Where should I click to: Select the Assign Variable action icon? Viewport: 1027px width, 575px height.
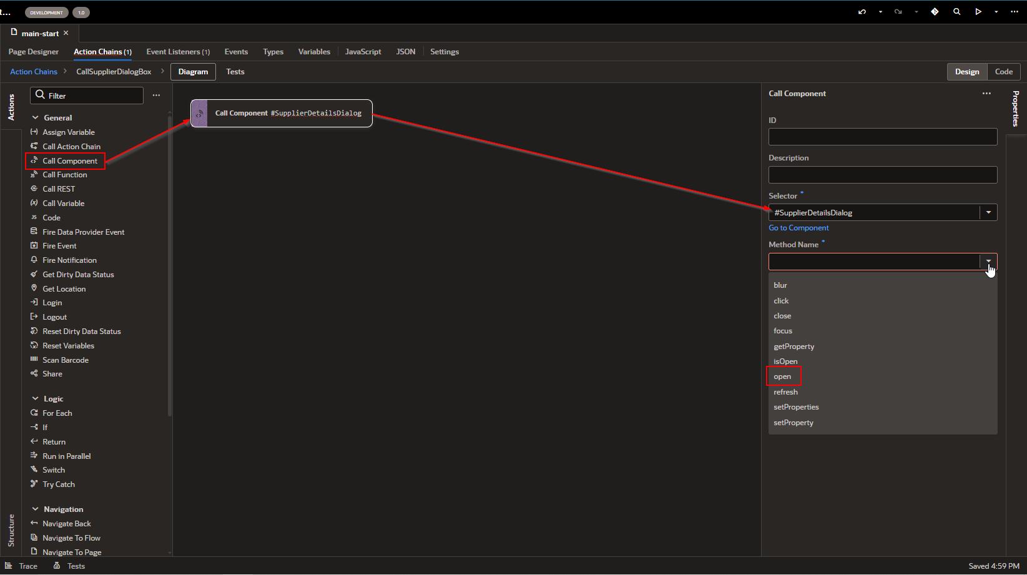34,132
